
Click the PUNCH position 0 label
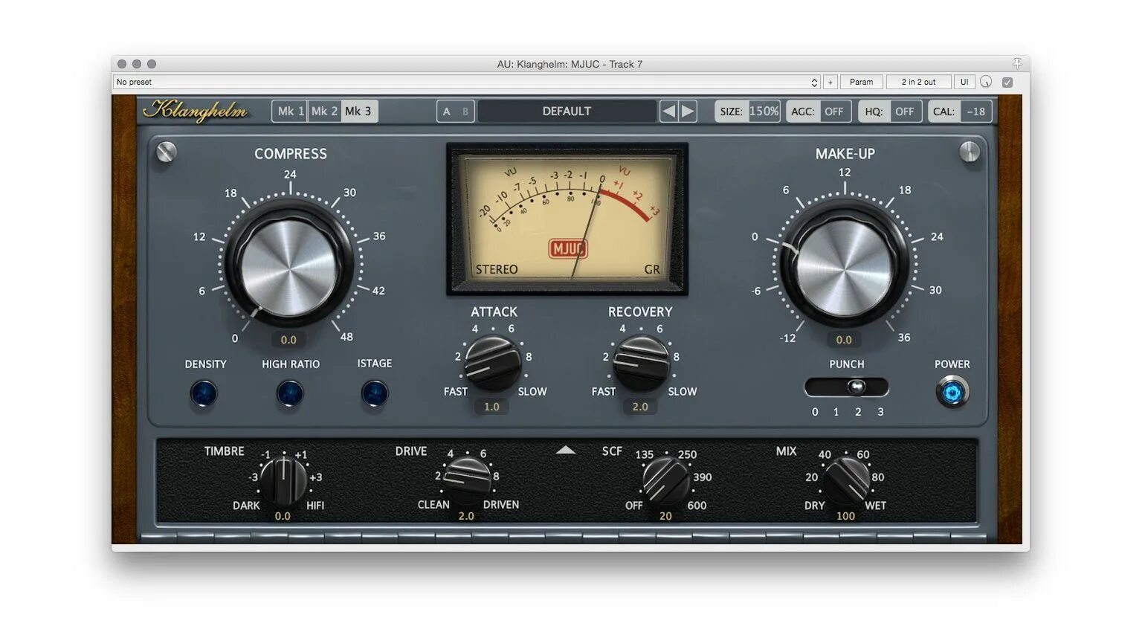[x=815, y=412]
